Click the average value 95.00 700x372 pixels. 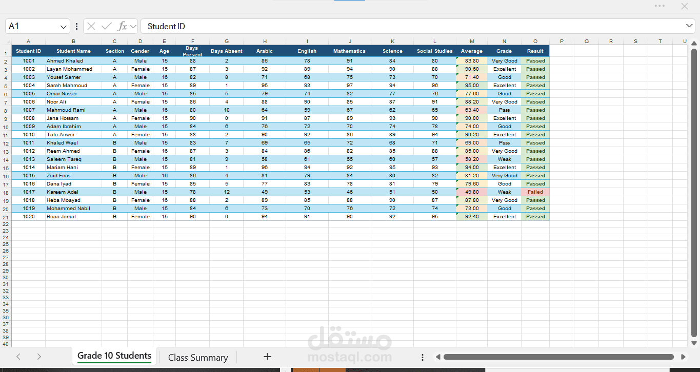coord(472,86)
